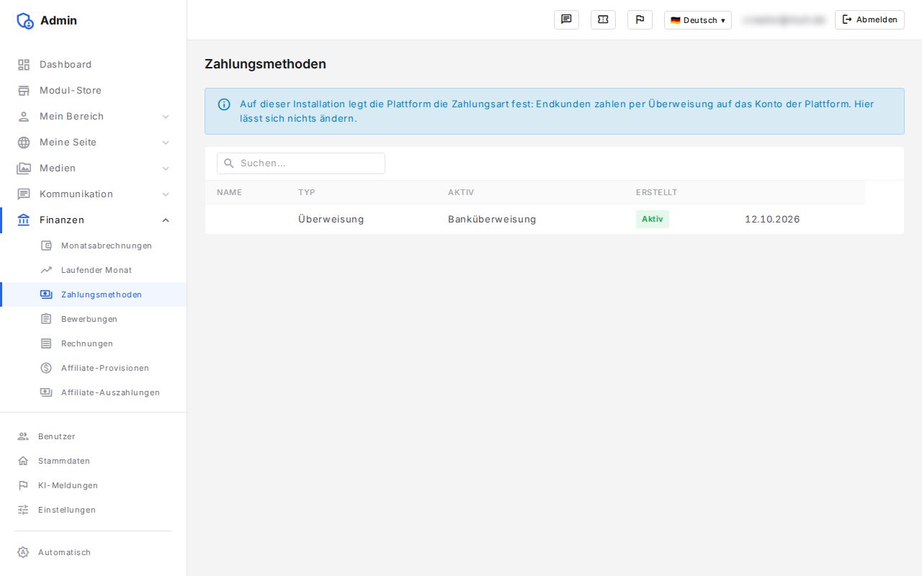
Task: Open the ticket icon in top bar
Action: [x=603, y=19]
